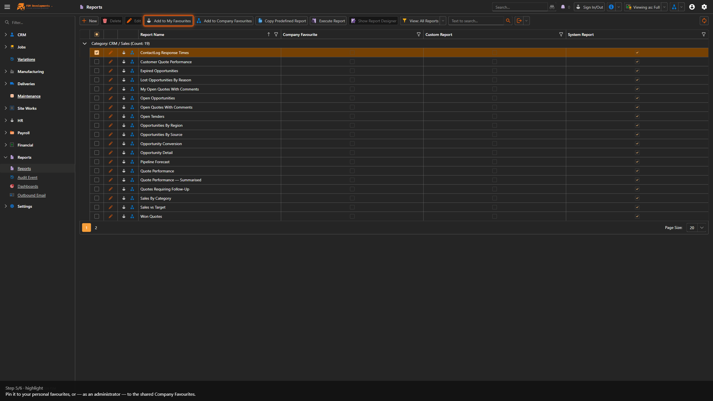Viewport: 713px width, 401px height.
Task: Select the Expired Opportunities row checkbox
Action: tap(97, 71)
